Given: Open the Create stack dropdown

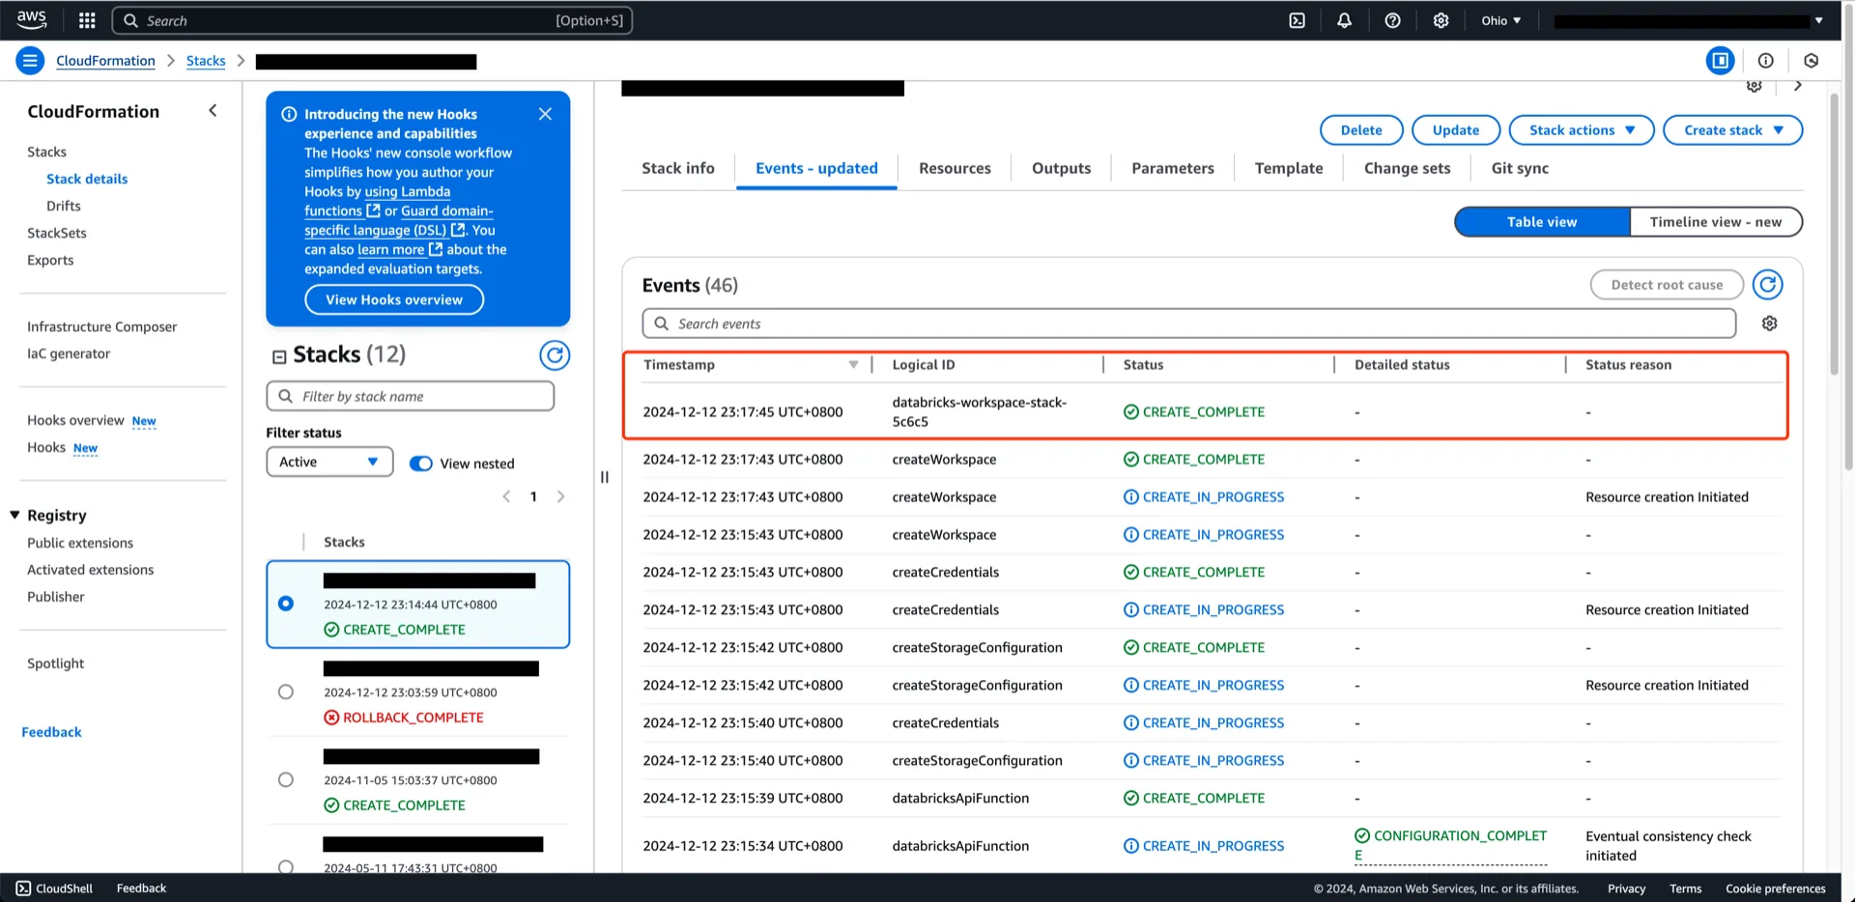Looking at the screenshot, I should pos(1733,130).
